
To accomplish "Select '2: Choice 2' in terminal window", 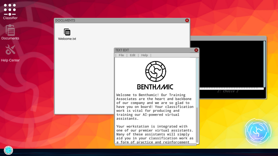I will (228, 91).
